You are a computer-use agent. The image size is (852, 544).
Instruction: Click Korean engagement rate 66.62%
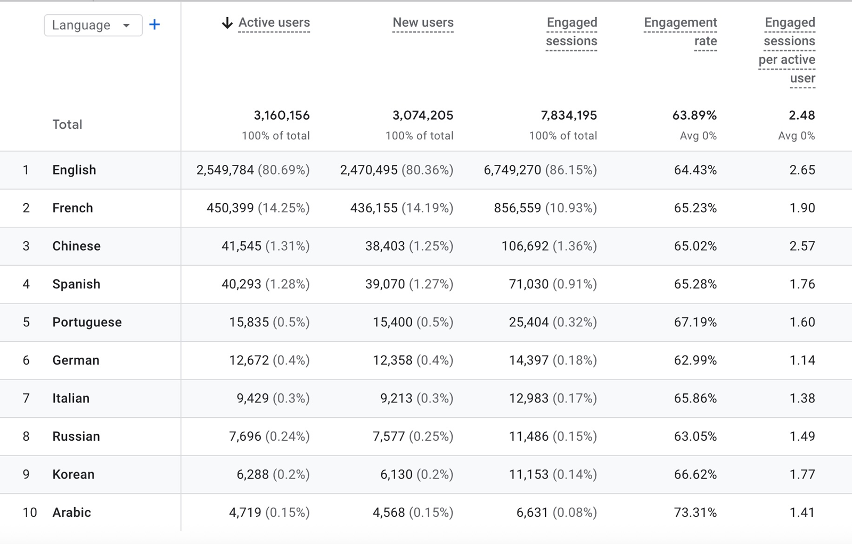tap(695, 475)
